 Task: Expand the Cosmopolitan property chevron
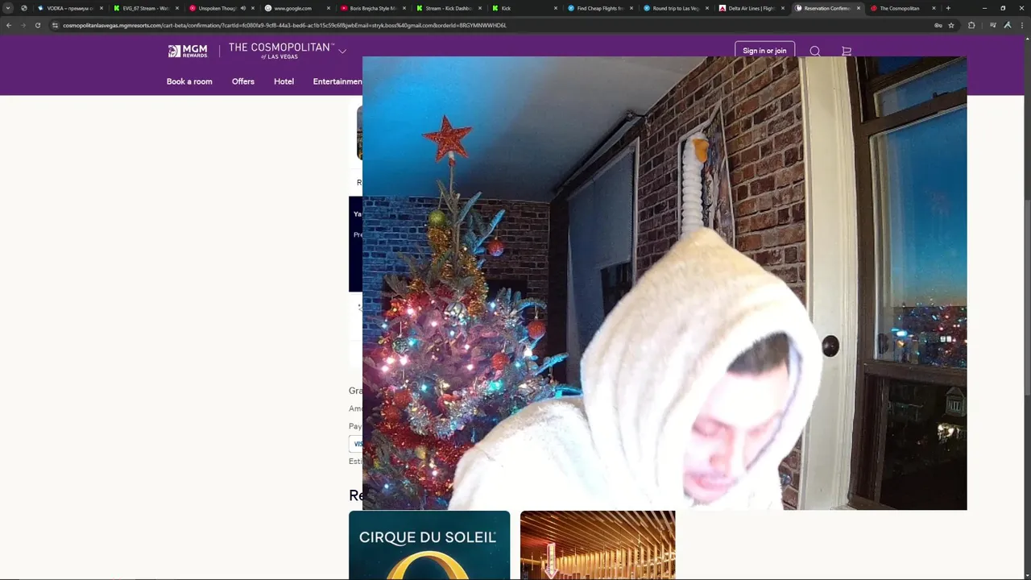click(x=342, y=51)
